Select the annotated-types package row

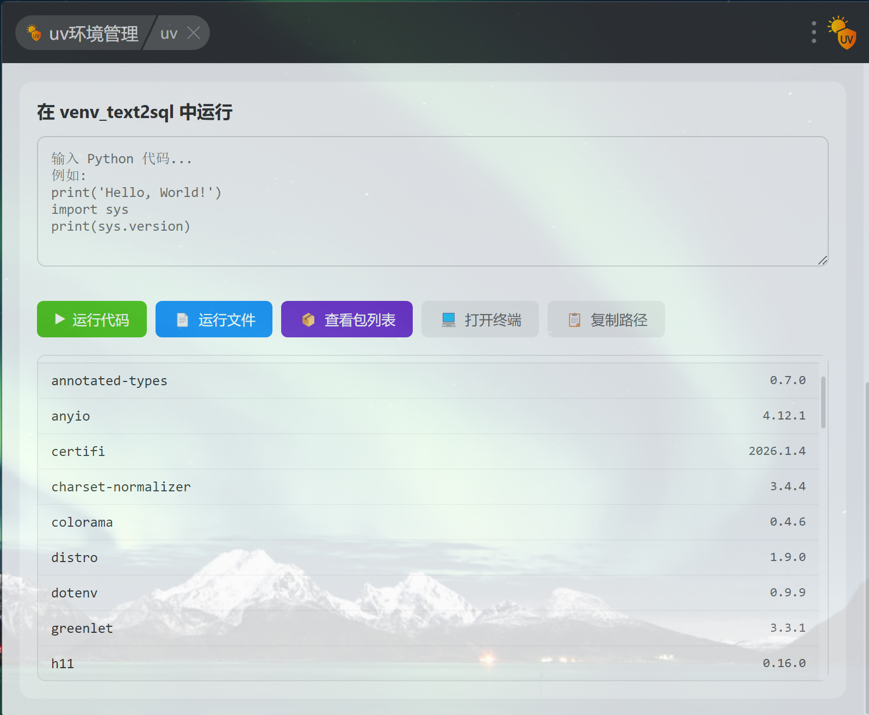[428, 381]
